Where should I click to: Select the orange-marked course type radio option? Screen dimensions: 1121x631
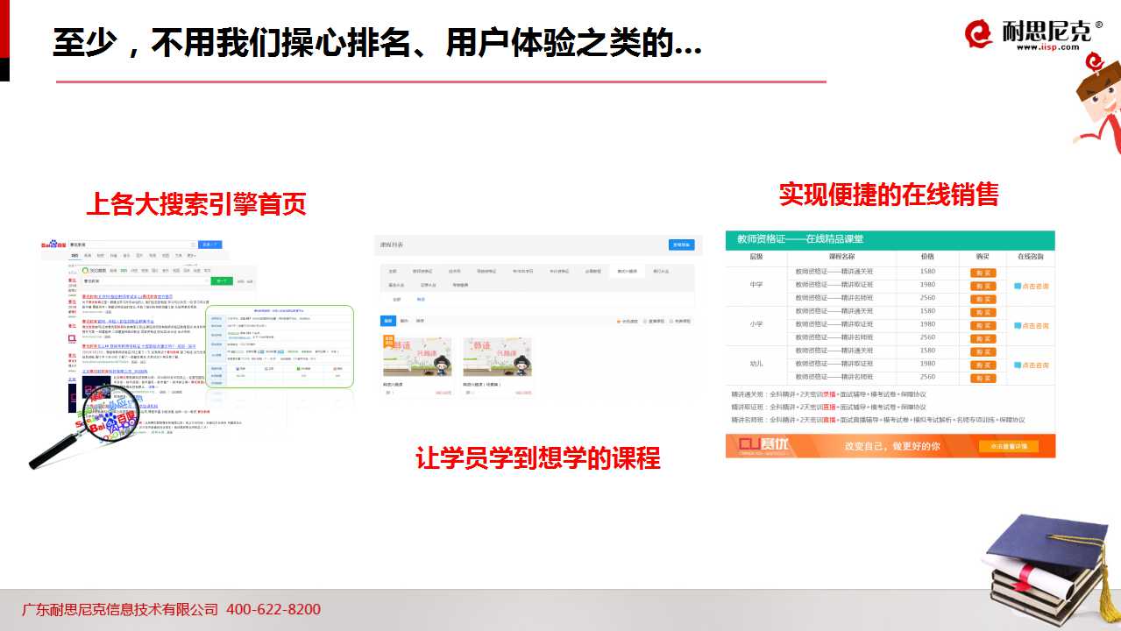(x=619, y=322)
